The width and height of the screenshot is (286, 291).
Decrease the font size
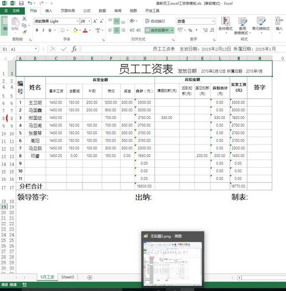pyautogui.click(x=102, y=21)
